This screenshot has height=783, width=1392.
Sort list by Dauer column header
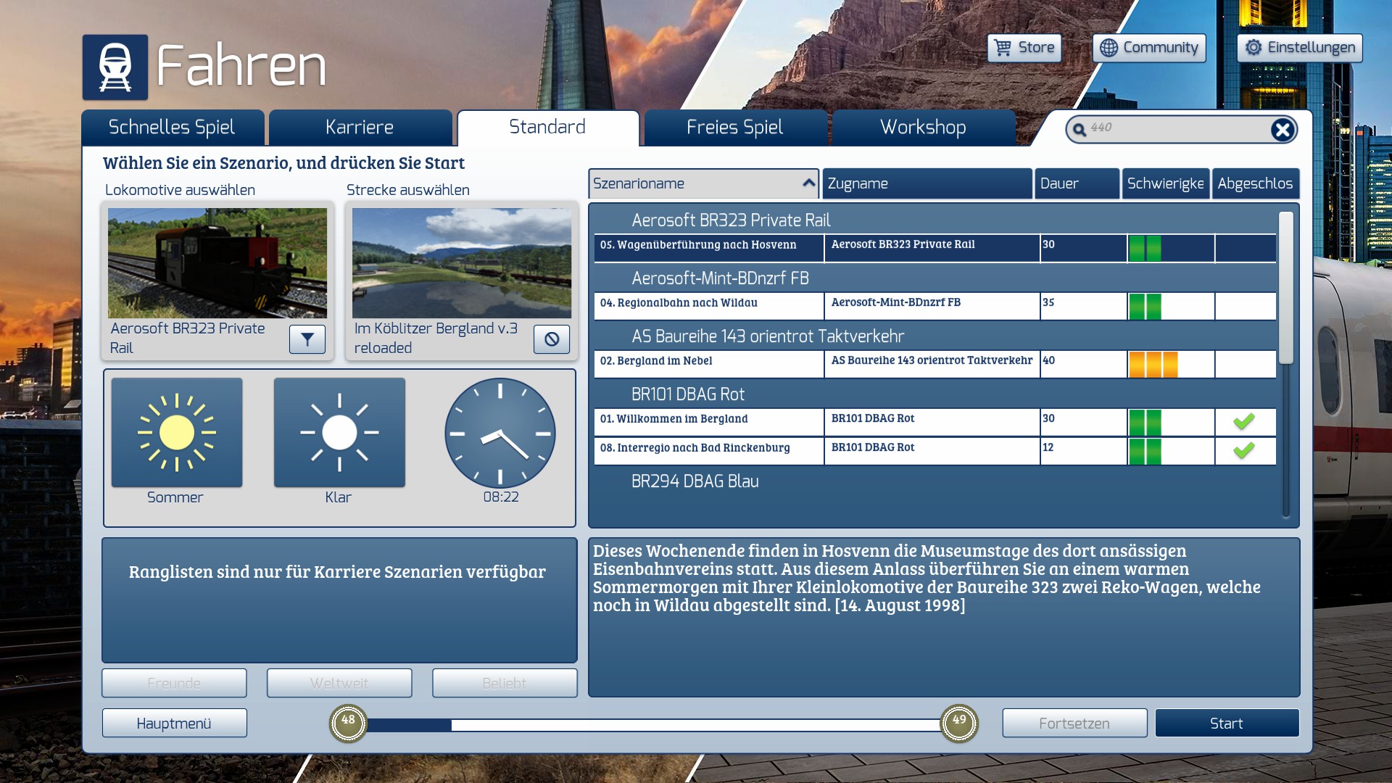[1076, 183]
